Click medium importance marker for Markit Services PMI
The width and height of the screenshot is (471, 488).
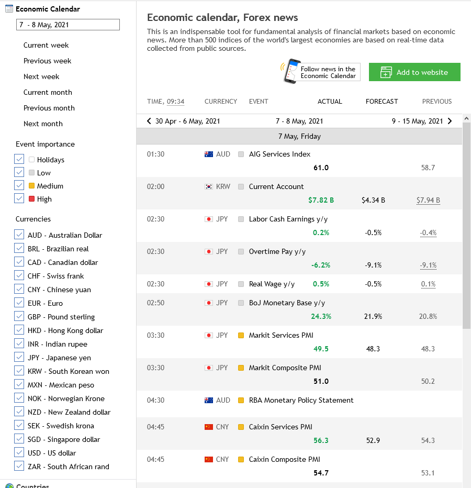tap(241, 335)
